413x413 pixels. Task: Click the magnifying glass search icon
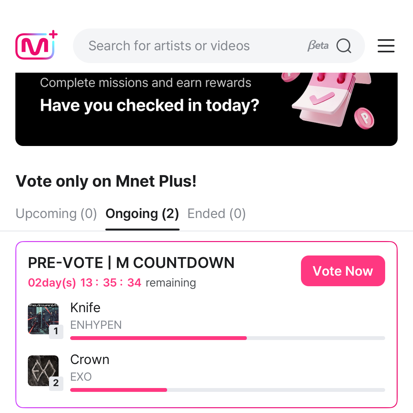[x=344, y=46]
